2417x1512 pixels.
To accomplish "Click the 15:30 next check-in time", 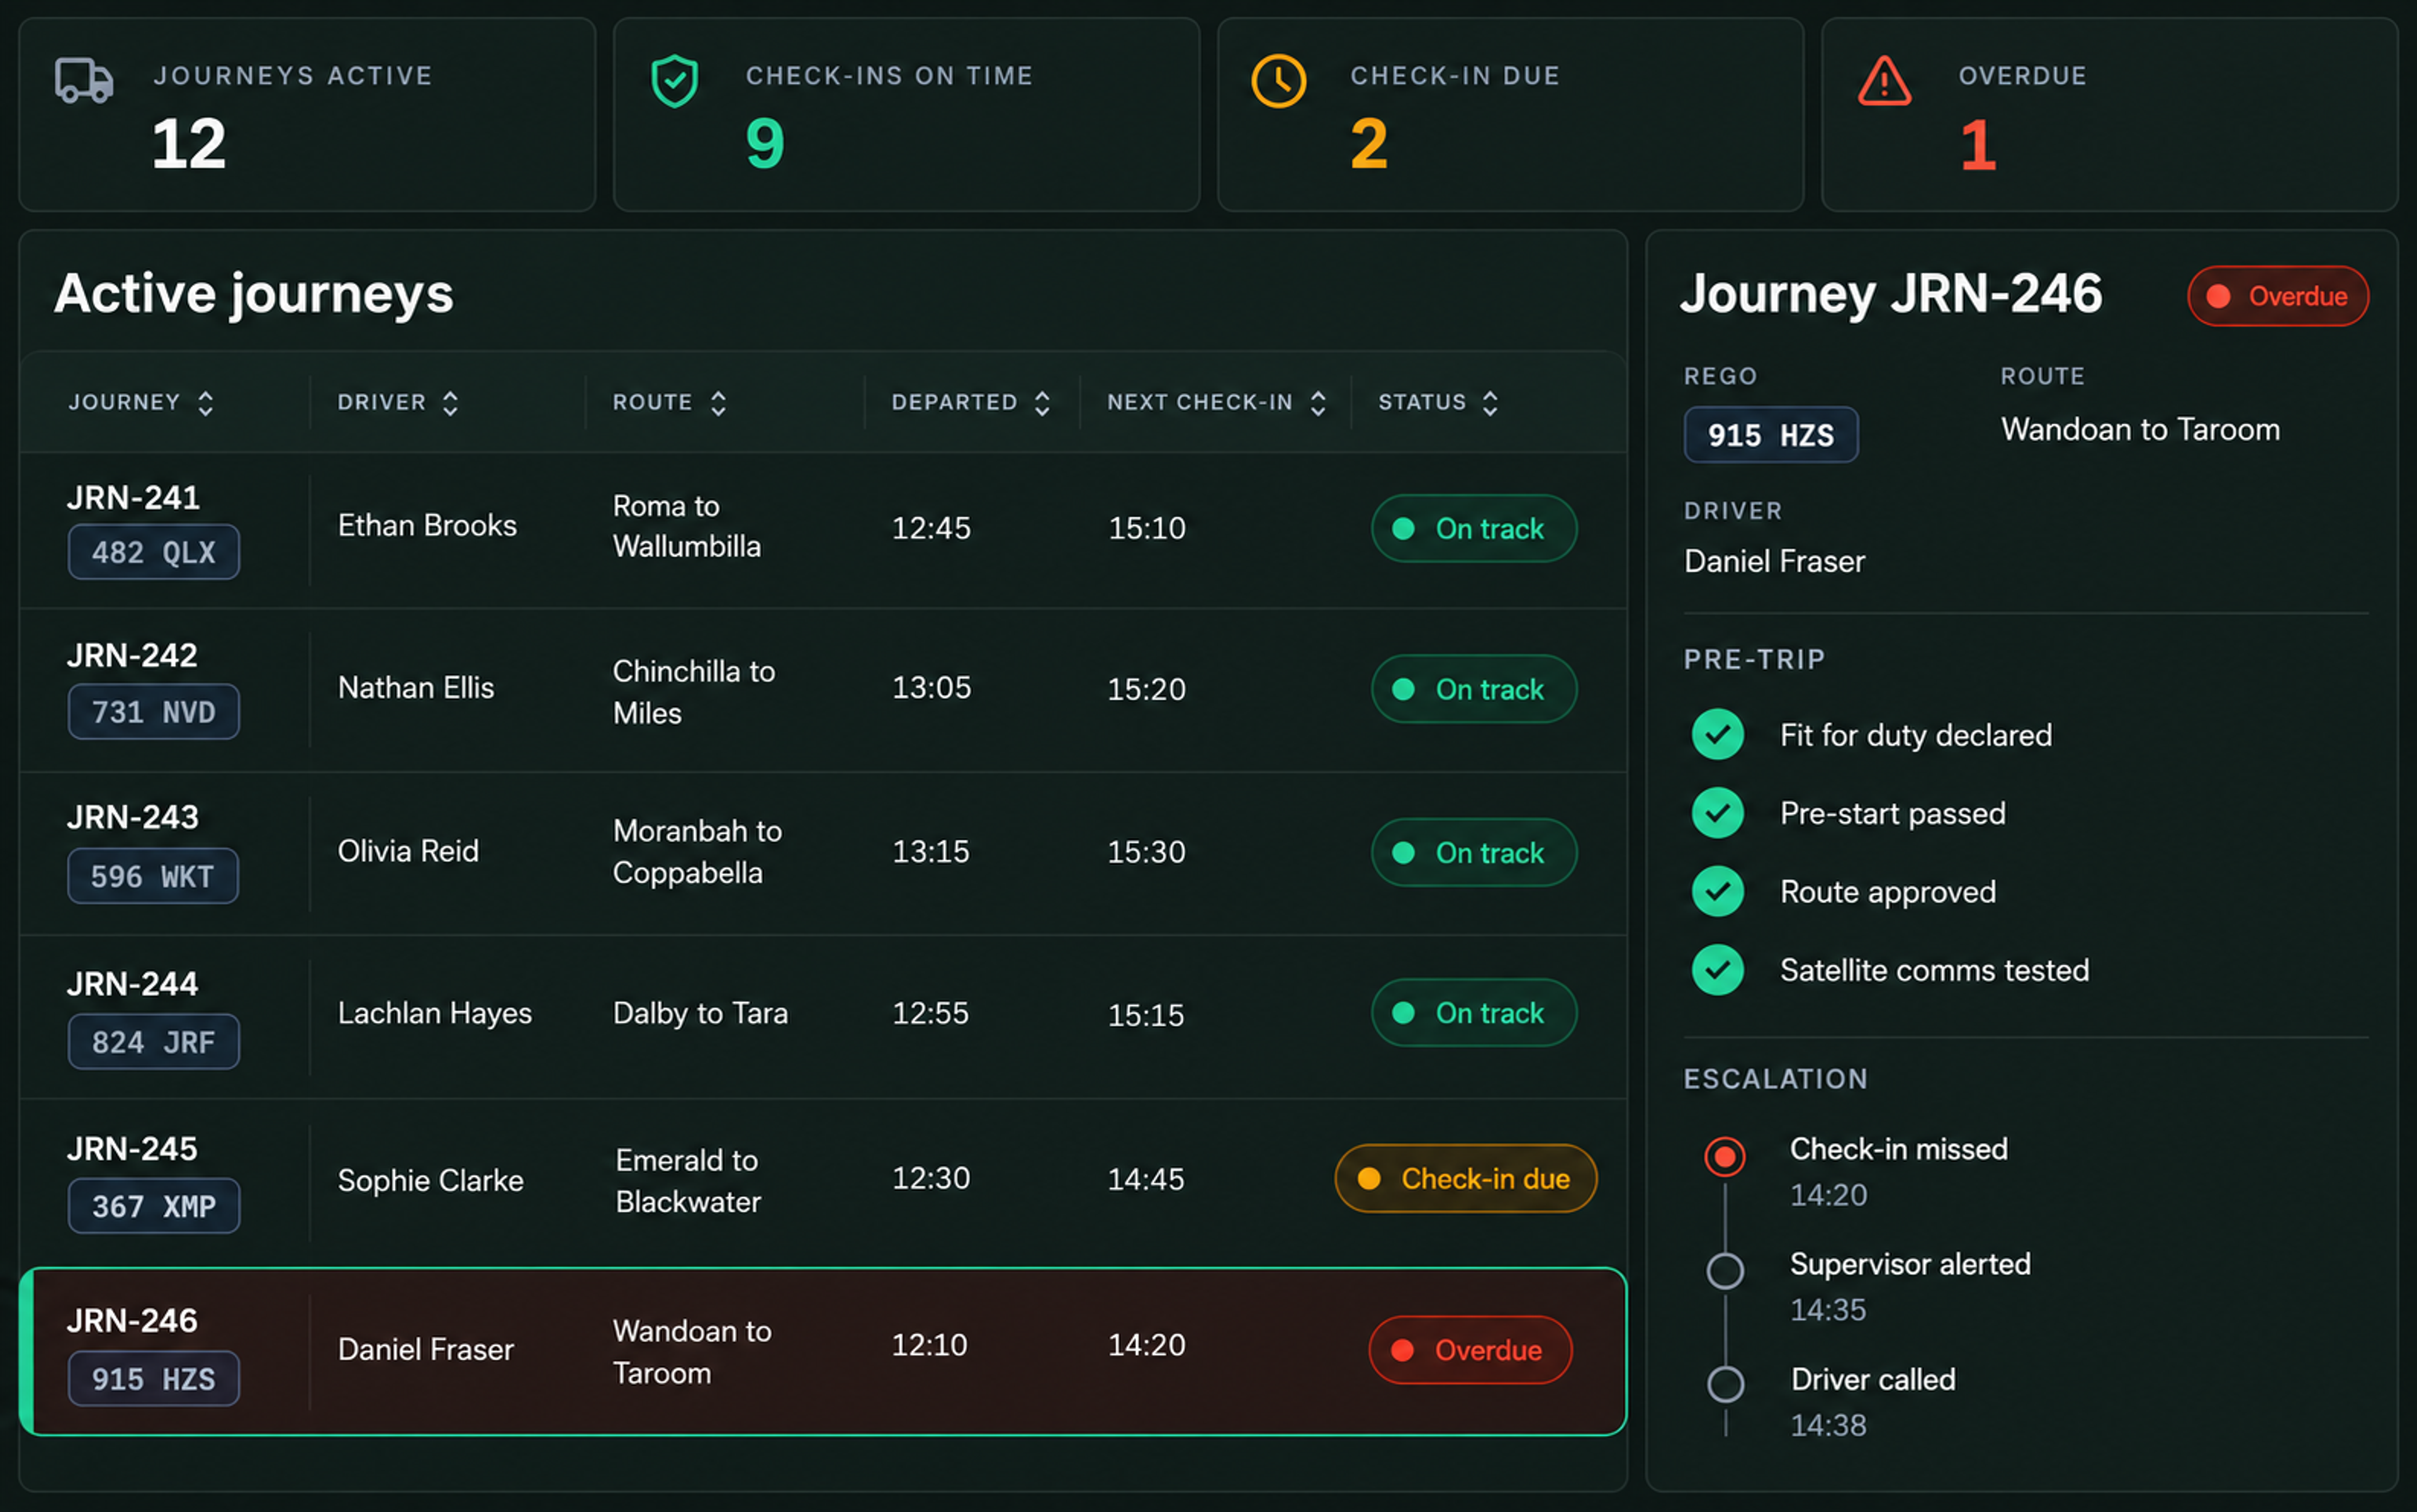I will pyautogui.click(x=1146, y=852).
